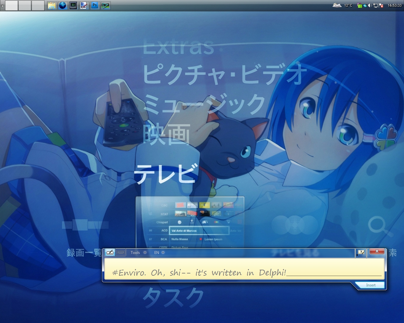Click the small square panel handle button
This screenshot has height=323, width=404.
coord(3,6)
